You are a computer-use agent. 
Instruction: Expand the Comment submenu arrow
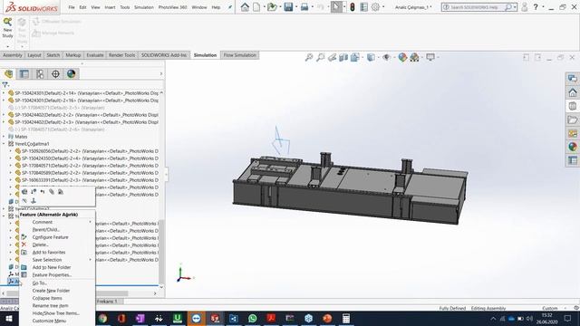90,222
